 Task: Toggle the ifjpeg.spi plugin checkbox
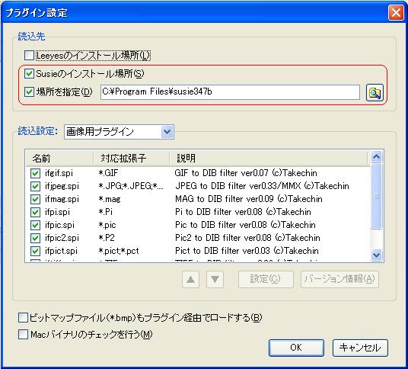pos(35,186)
